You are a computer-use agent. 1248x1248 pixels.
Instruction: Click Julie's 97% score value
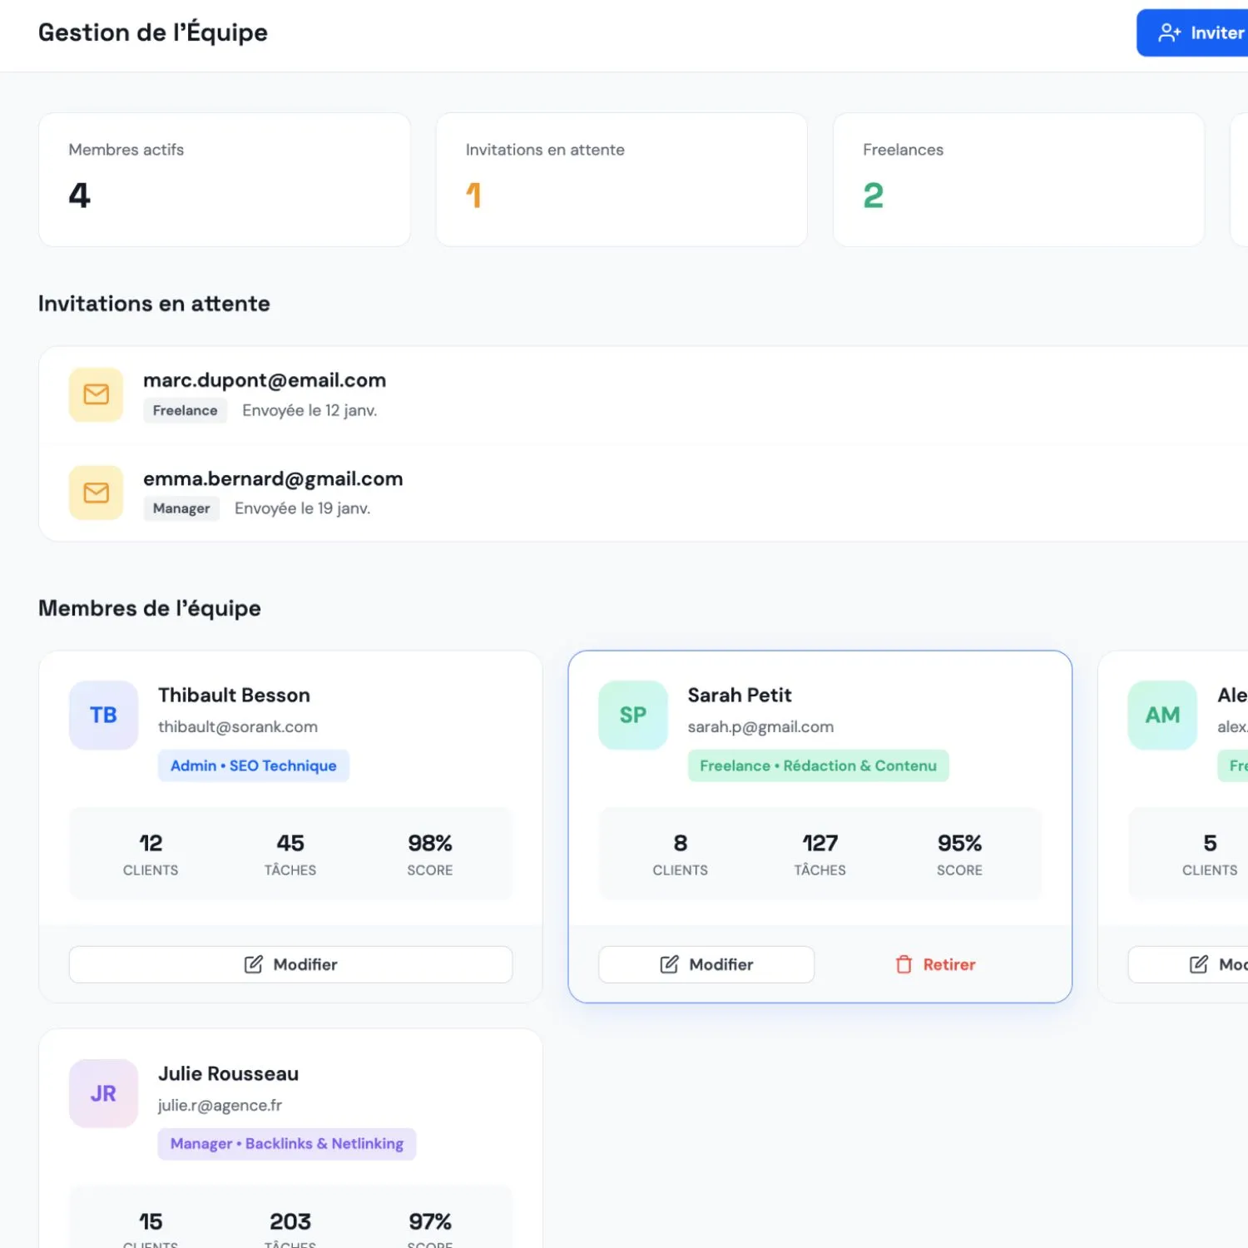click(x=430, y=1221)
